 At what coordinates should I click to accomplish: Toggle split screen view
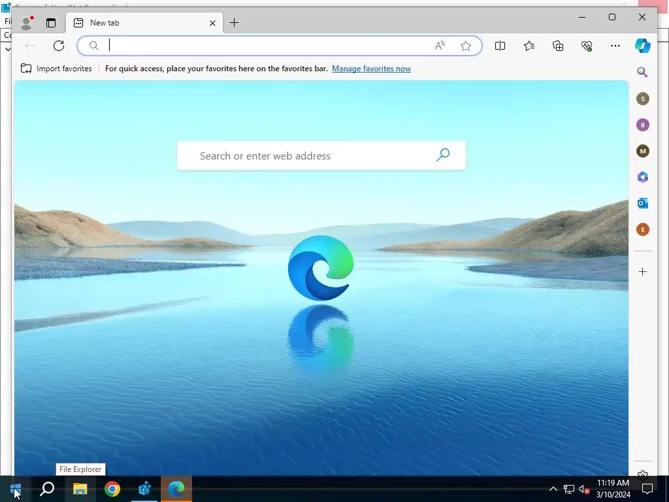coord(500,46)
